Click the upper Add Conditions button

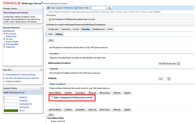[x=55, y=93]
